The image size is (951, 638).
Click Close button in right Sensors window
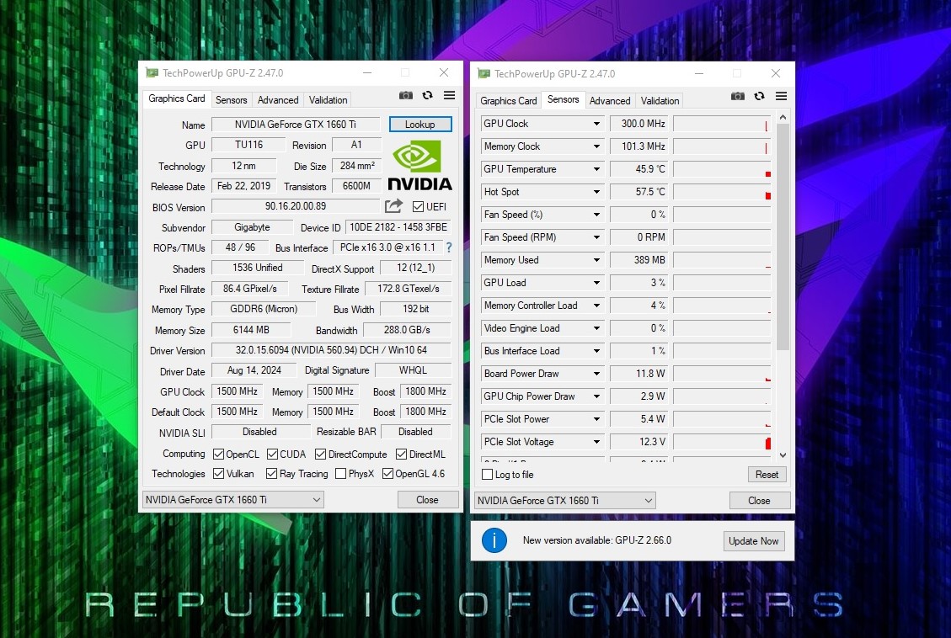click(759, 501)
